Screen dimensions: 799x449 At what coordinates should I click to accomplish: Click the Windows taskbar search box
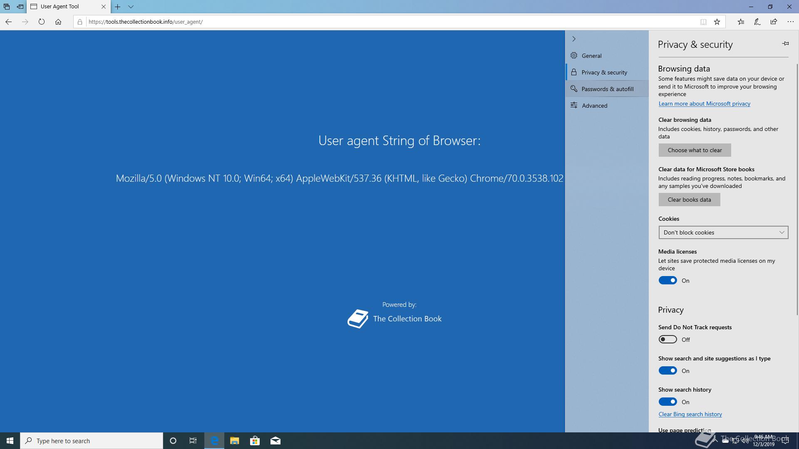tap(92, 441)
